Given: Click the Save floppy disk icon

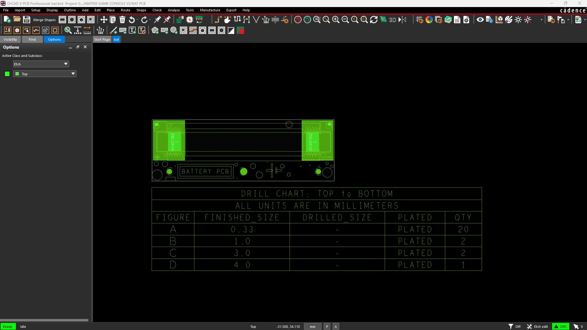Looking at the screenshot, I should click(x=26, y=20).
